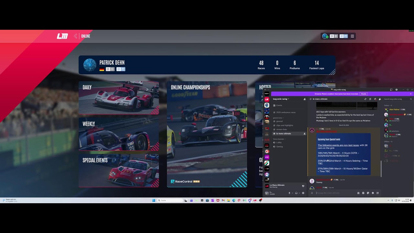Open Gmail icon on the taskbar
The height and width of the screenshot is (233, 414).
223,200
